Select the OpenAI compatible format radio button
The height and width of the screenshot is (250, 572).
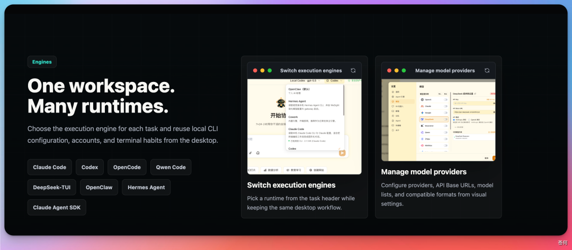coord(469,120)
